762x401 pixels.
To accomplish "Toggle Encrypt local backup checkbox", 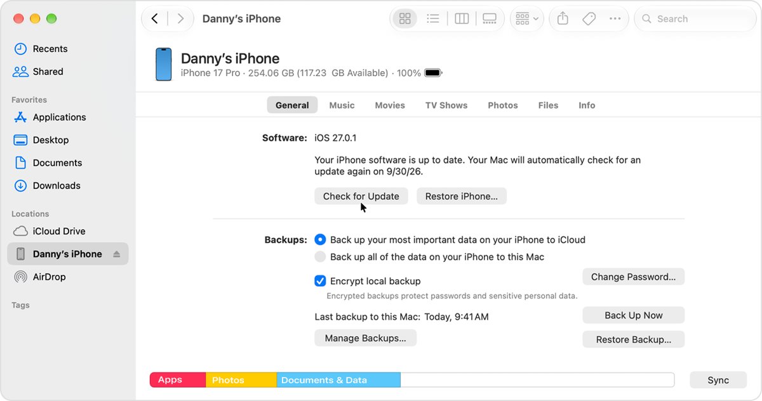I will (x=320, y=280).
